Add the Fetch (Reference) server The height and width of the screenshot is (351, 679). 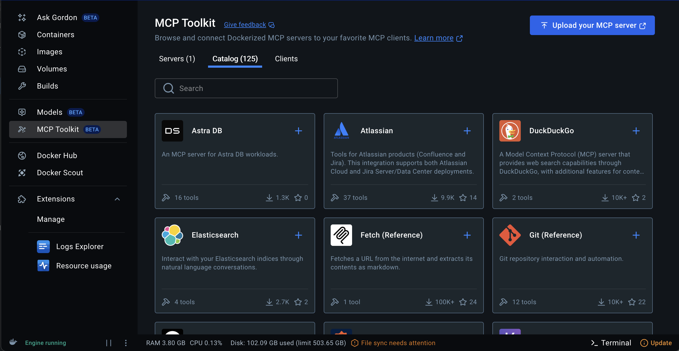pyautogui.click(x=467, y=235)
